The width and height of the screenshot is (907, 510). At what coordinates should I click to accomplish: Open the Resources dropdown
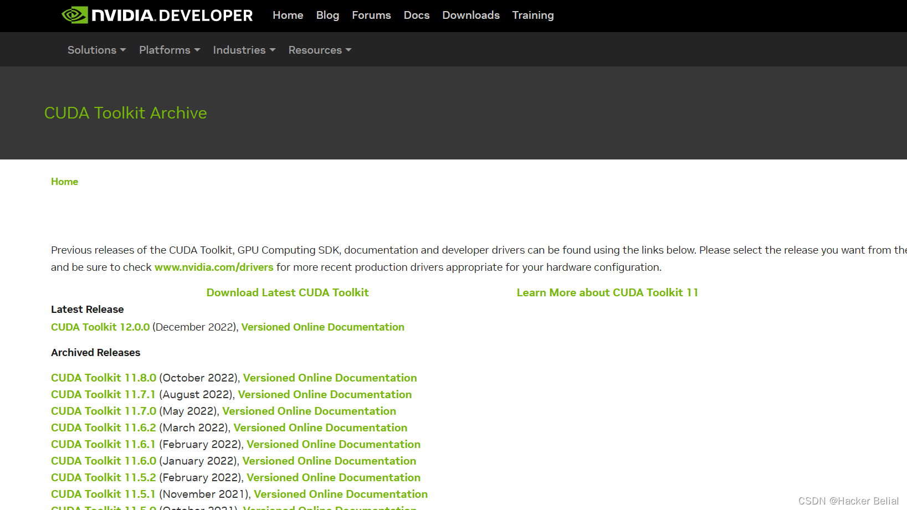320,50
